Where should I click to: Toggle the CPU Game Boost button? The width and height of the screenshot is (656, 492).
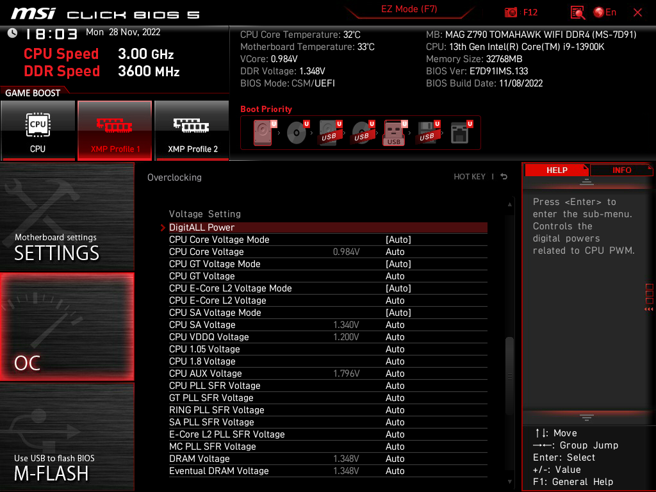pyautogui.click(x=38, y=131)
